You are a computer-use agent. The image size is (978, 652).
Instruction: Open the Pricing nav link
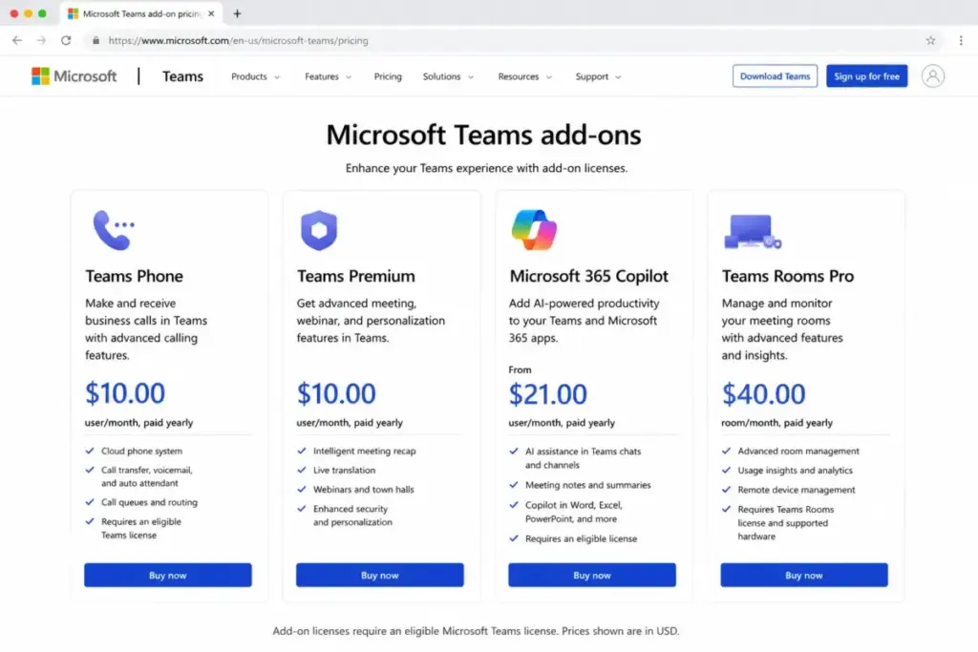click(x=388, y=76)
